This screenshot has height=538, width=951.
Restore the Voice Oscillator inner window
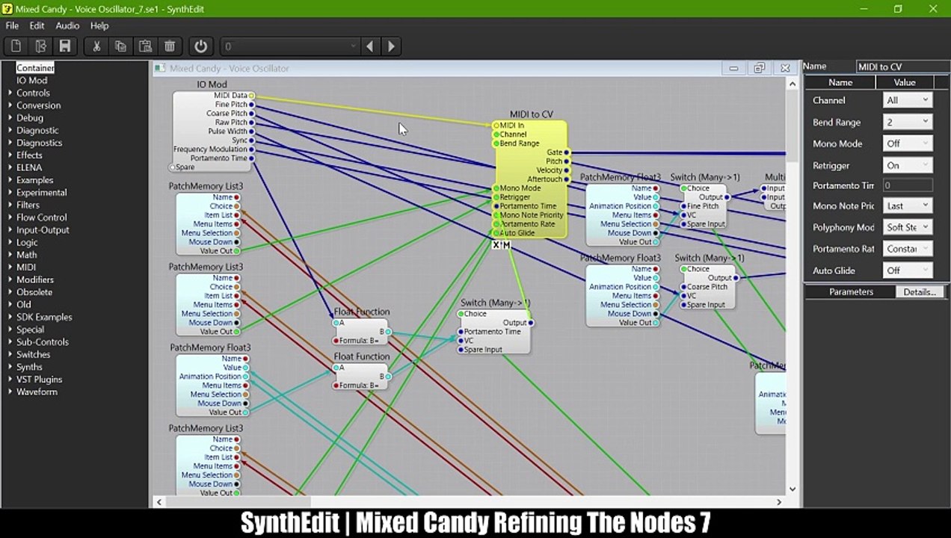[759, 68]
